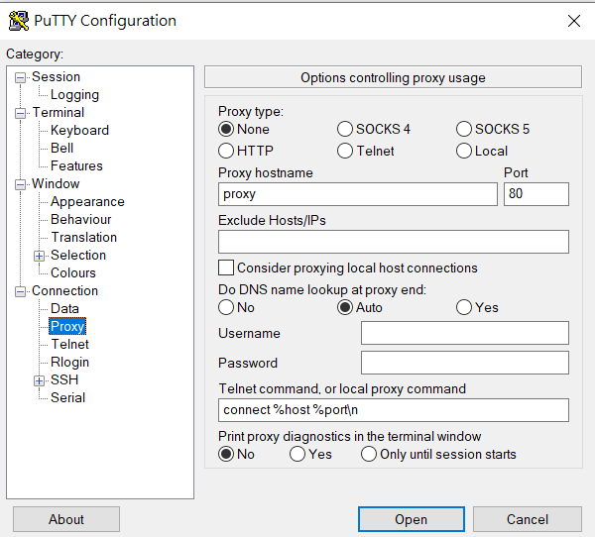Go to the Keyboard settings category
This screenshot has width=595, height=537.
click(79, 130)
